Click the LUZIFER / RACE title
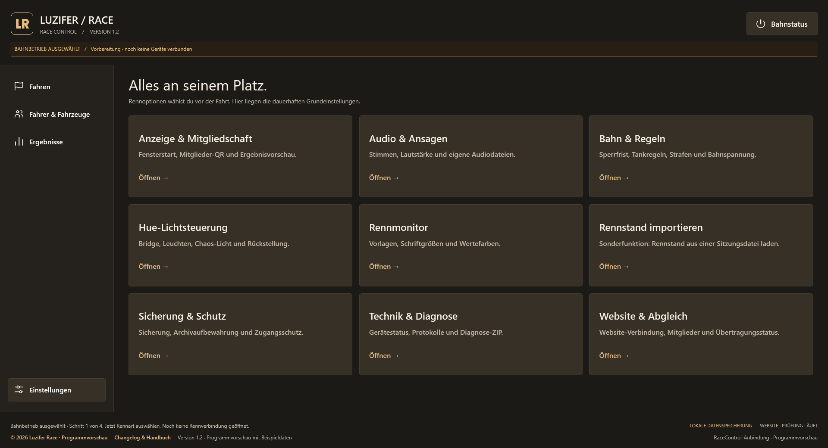The height and width of the screenshot is (448, 828). point(76,20)
